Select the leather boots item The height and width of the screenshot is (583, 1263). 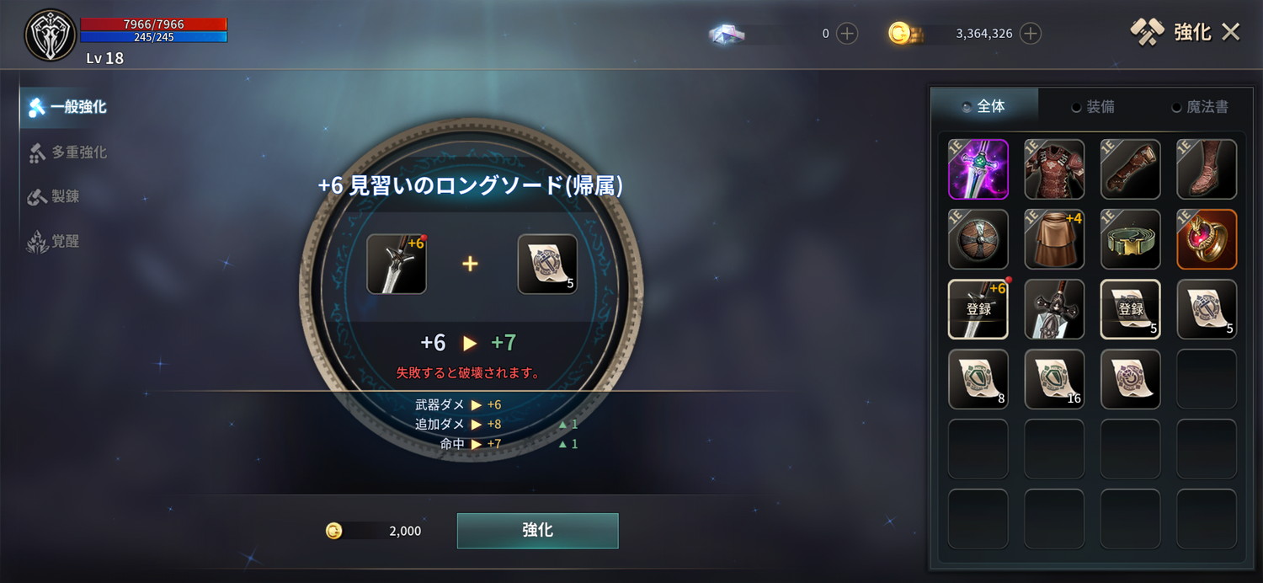click(x=1207, y=169)
